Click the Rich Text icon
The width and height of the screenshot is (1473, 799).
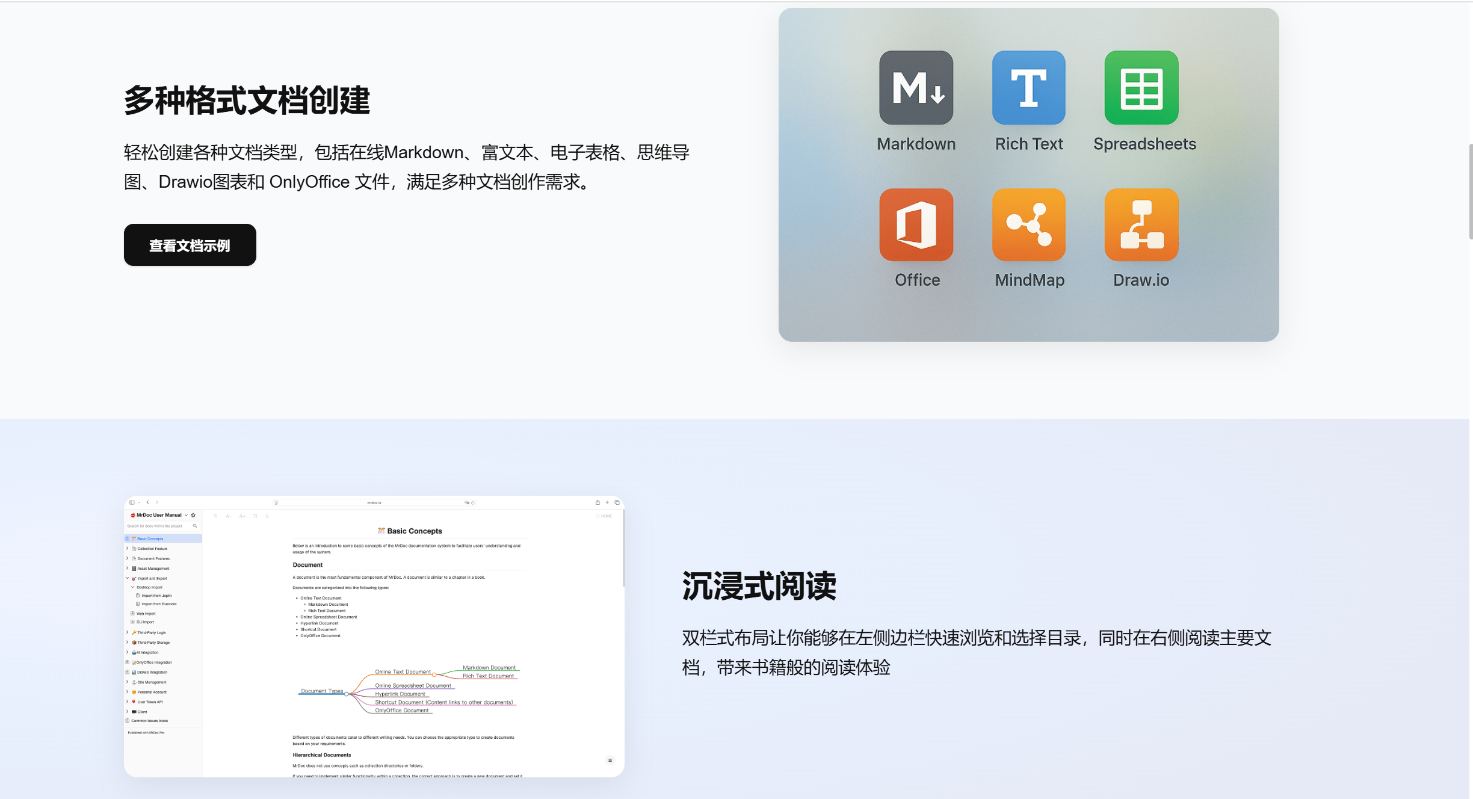pos(1028,88)
